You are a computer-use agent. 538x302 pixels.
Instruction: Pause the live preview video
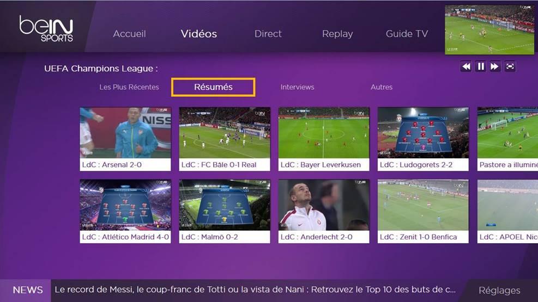coord(481,66)
